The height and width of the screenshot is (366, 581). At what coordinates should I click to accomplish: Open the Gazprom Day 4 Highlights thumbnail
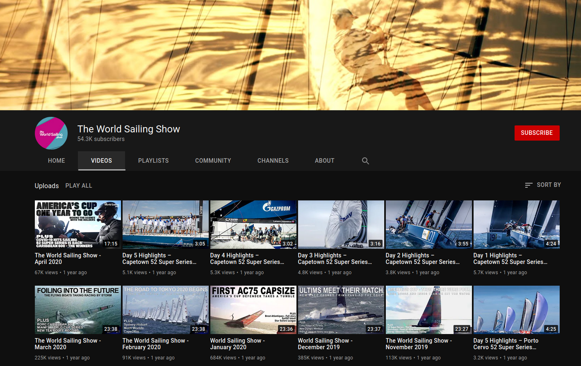tap(253, 224)
